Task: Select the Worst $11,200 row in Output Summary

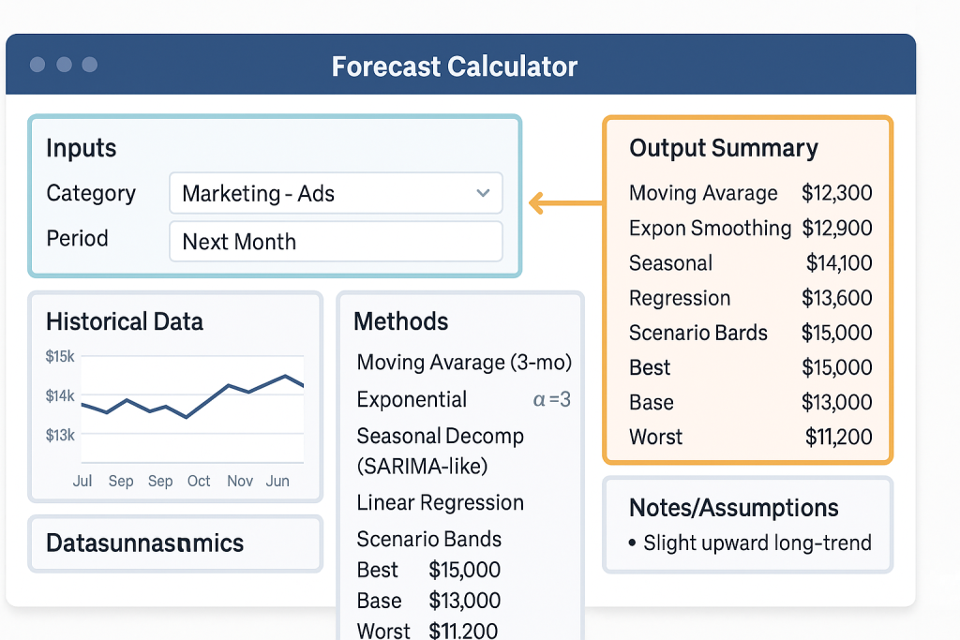Action: (x=750, y=437)
